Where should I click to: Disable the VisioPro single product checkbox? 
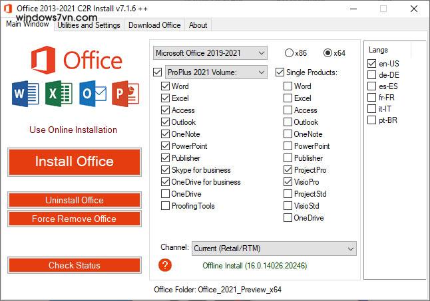[x=288, y=182]
